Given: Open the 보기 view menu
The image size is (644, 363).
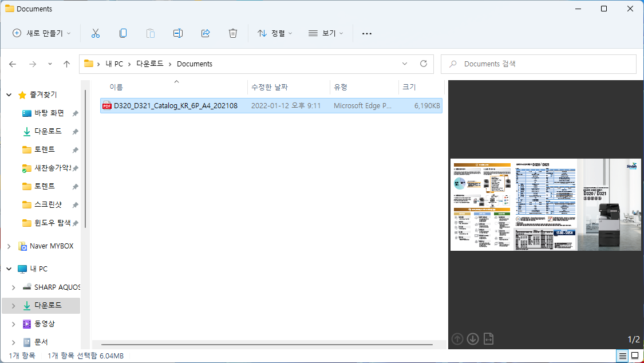Looking at the screenshot, I should coord(326,33).
